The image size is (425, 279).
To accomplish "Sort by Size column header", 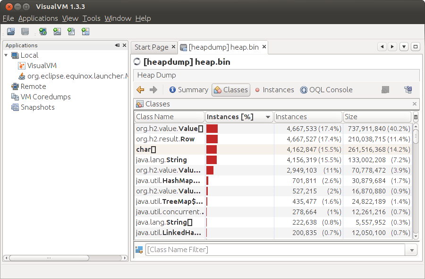I will pyautogui.click(x=377, y=117).
